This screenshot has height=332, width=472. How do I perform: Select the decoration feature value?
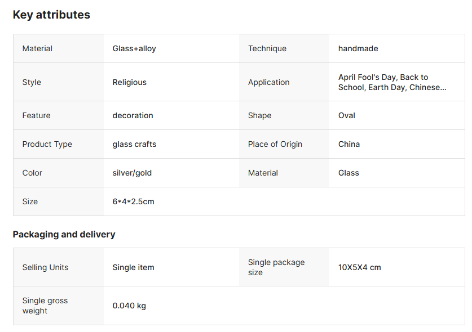coord(133,115)
